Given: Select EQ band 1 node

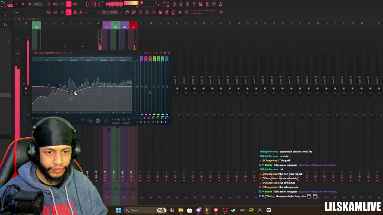Looking at the screenshot, I should pos(49,87).
